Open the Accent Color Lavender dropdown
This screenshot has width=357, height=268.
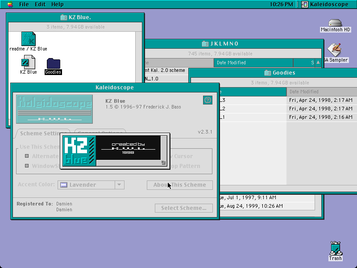pos(91,185)
